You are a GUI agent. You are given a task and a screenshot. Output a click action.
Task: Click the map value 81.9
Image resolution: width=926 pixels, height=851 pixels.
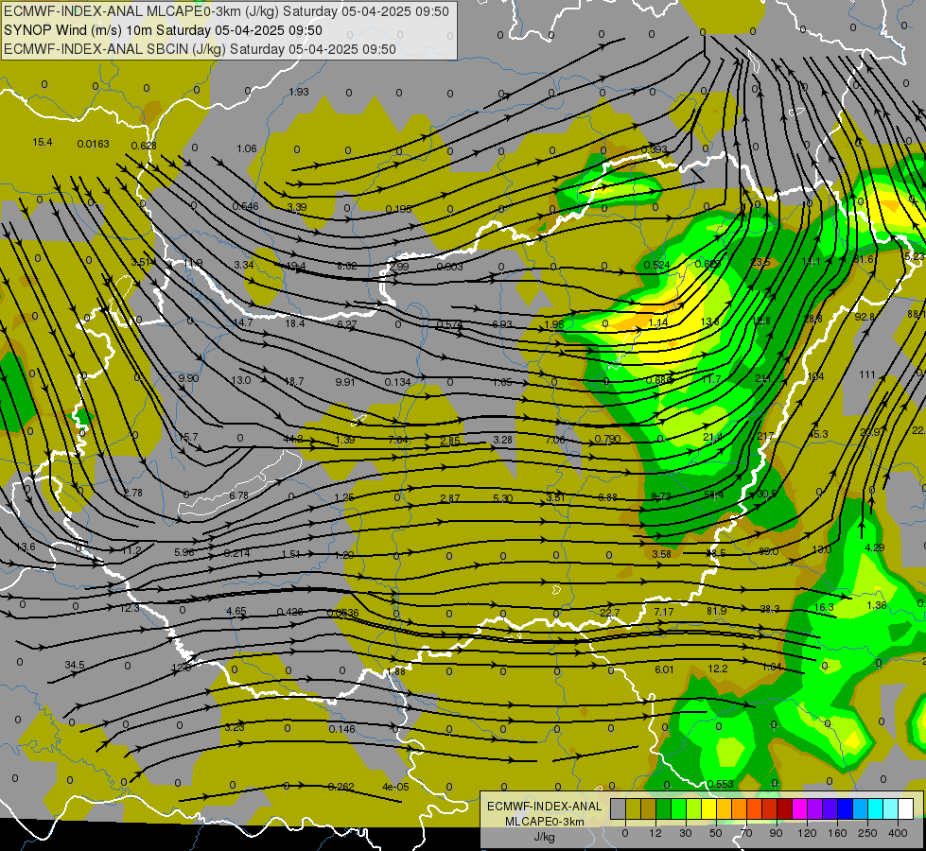pyautogui.click(x=716, y=611)
